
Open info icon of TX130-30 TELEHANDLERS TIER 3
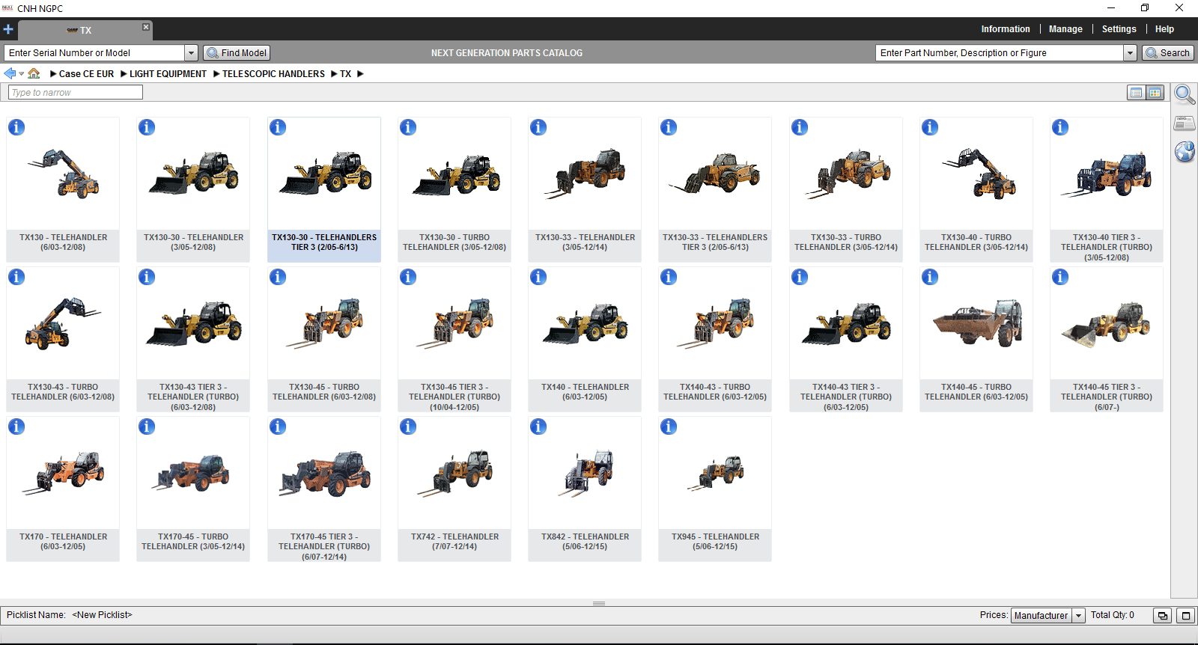[278, 127]
